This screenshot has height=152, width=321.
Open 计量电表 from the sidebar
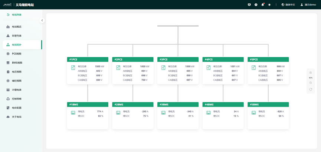coord(17,90)
